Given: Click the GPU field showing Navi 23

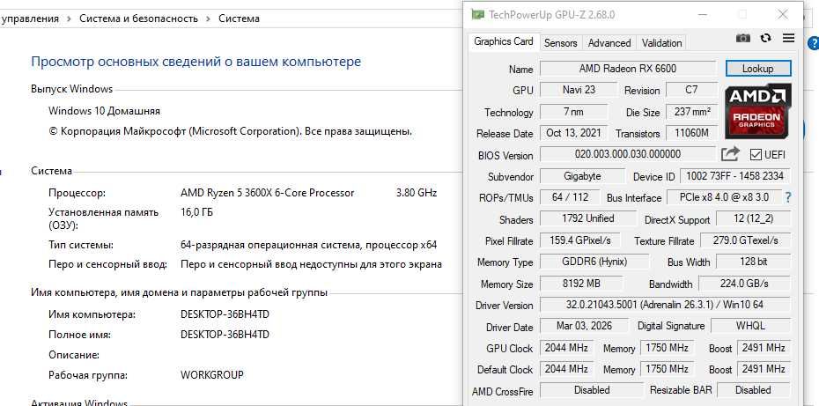Looking at the screenshot, I should (579, 89).
